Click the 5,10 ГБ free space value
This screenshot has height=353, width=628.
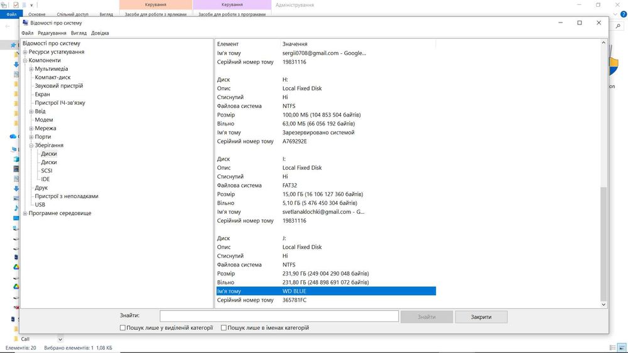tap(320, 203)
